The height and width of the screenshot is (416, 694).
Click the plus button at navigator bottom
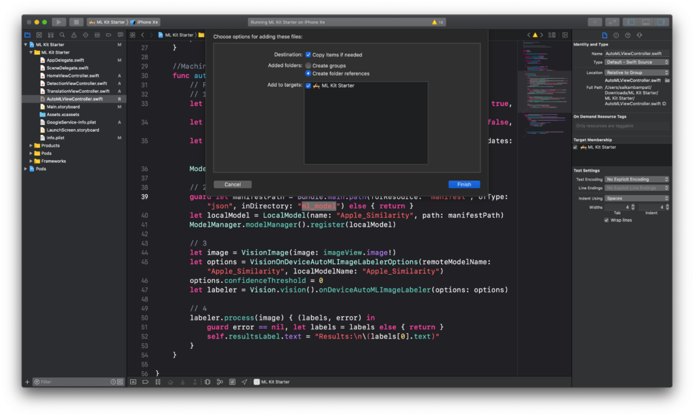27,382
